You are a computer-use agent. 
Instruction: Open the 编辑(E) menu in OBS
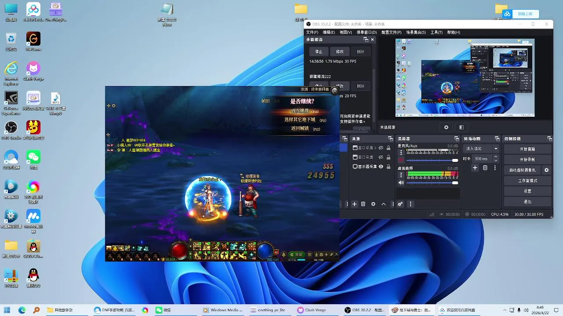click(329, 32)
